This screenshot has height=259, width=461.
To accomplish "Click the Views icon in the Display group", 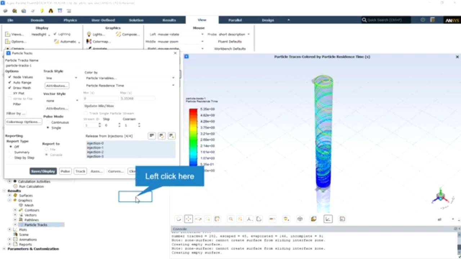I will point(8,34).
